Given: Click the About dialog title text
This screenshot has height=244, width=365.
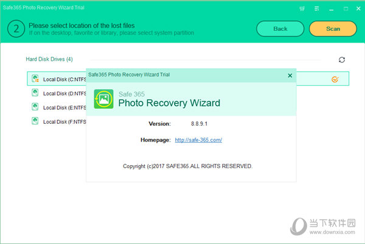Looking at the screenshot, I should click(129, 75).
